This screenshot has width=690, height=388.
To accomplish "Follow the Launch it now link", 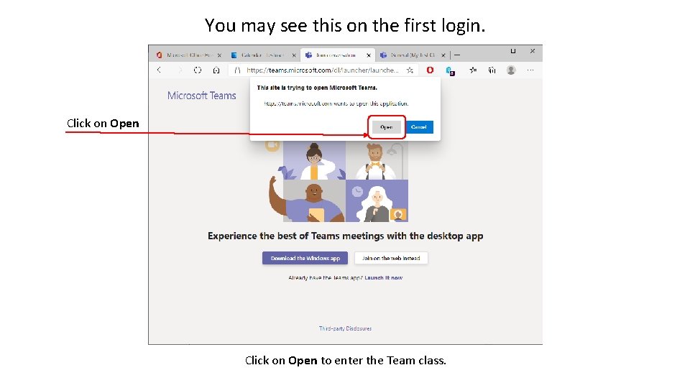I will 383,278.
